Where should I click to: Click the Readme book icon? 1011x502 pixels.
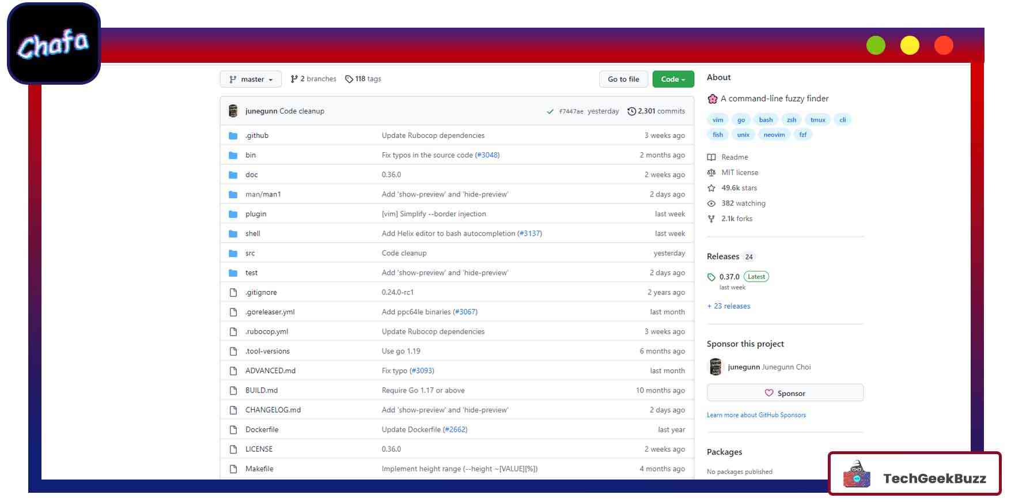tap(711, 157)
